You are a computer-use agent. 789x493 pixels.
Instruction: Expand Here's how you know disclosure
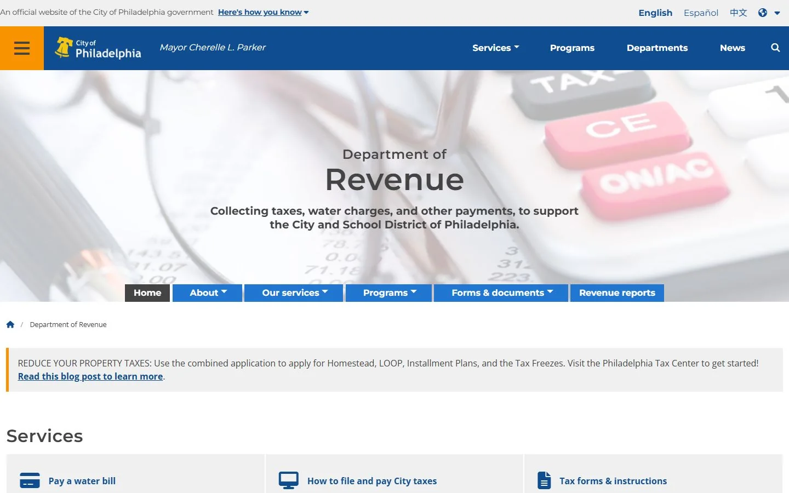264,12
